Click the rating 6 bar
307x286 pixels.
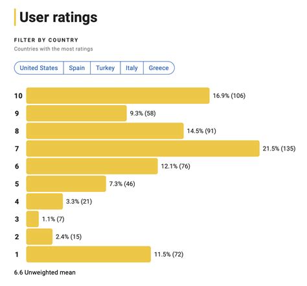coord(92,166)
